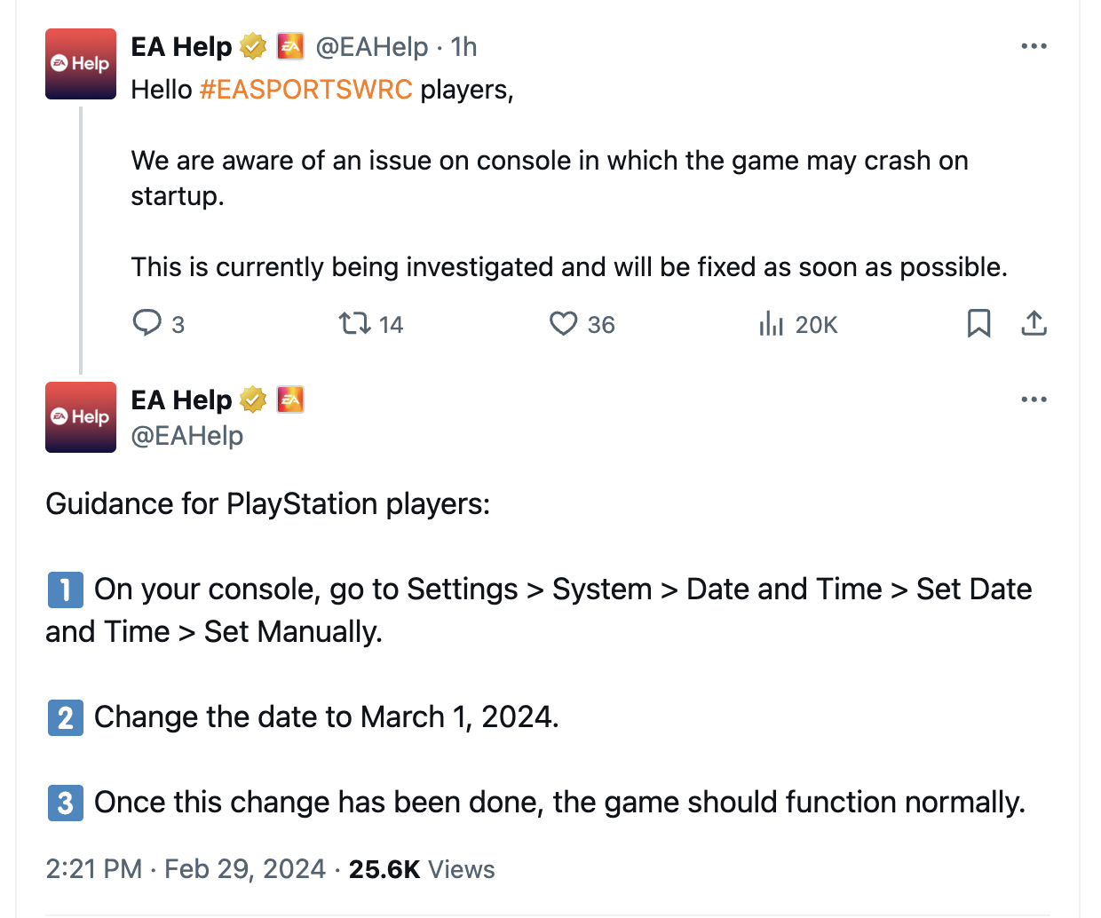Click the EA affiliation badge in second tweet

(290, 400)
